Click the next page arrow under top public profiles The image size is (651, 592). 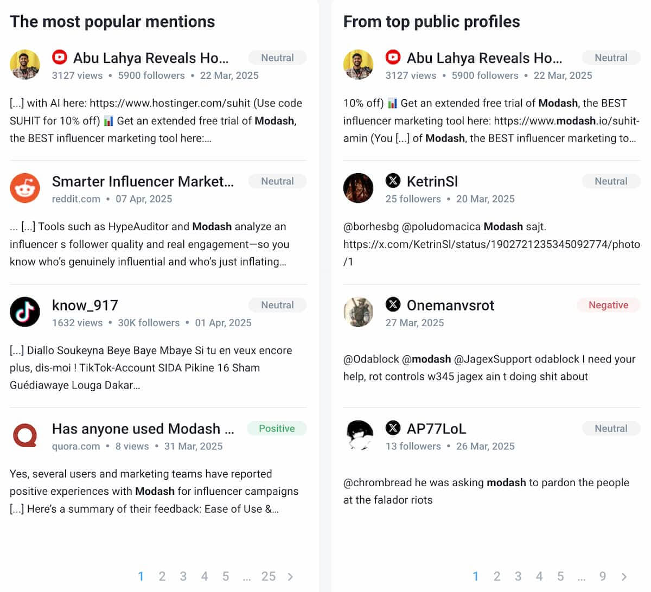[624, 576]
